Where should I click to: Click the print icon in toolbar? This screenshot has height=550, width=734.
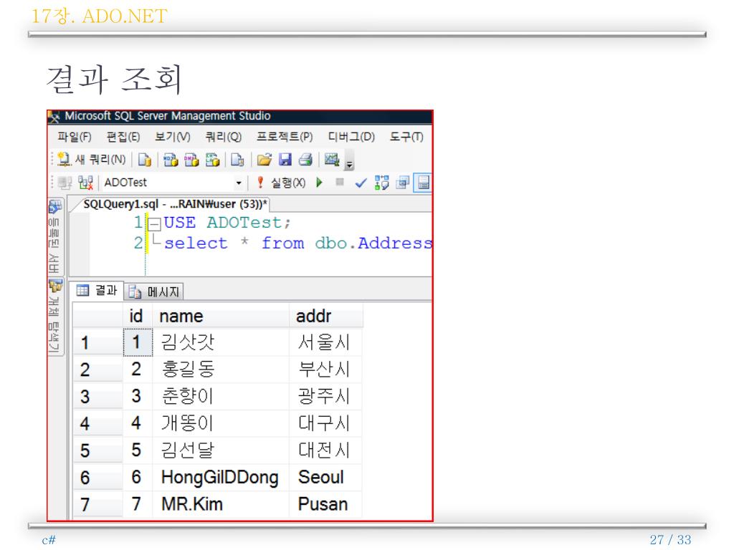[305, 160]
